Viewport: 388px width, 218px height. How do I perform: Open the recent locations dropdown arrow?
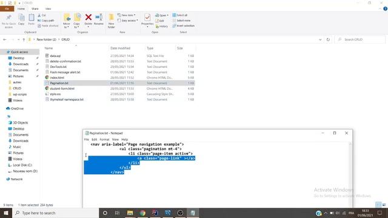[x=19, y=39]
